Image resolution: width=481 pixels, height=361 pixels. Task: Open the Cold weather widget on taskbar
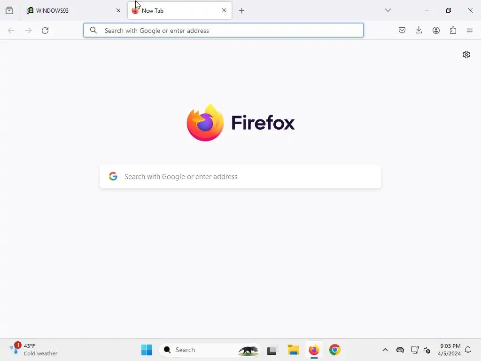pyautogui.click(x=34, y=350)
